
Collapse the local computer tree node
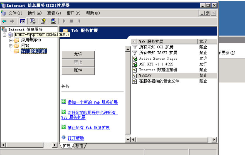click(x=4, y=35)
